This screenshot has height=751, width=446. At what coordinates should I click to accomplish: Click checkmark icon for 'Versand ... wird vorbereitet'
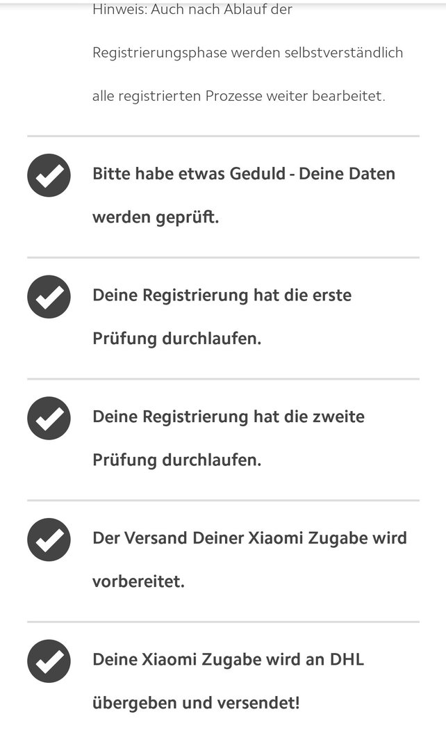49,540
